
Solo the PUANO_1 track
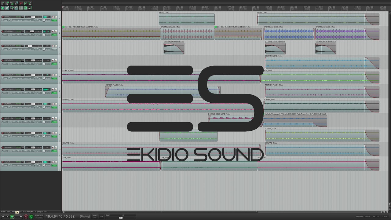click(x=56, y=104)
